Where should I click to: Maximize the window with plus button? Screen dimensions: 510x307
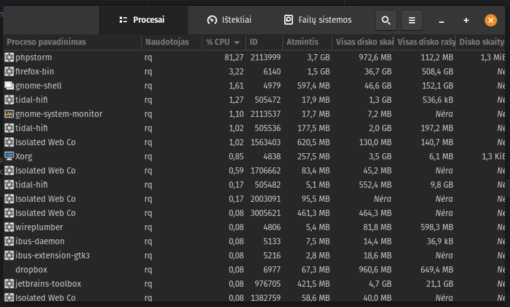pyautogui.click(x=466, y=20)
